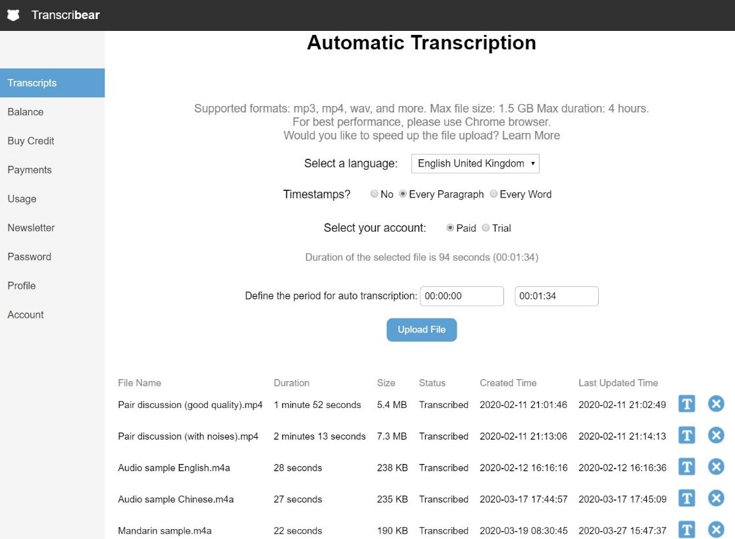
Task: Click created time 2020-03-17 17:44:57
Action: pos(523,499)
